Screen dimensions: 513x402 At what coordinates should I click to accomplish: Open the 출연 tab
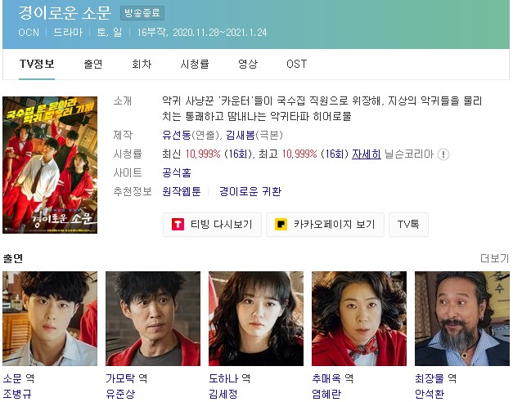pos(93,64)
